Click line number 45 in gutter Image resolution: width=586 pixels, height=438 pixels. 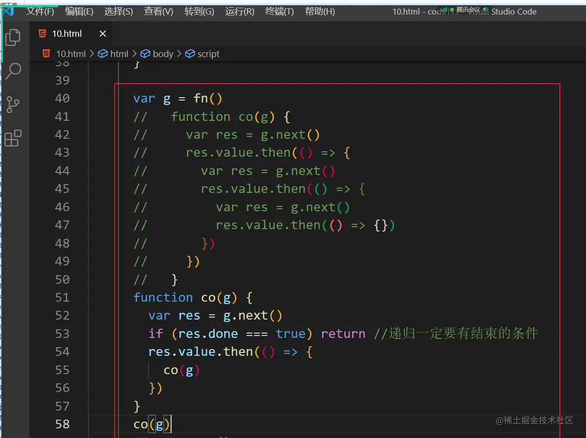[x=62, y=189]
